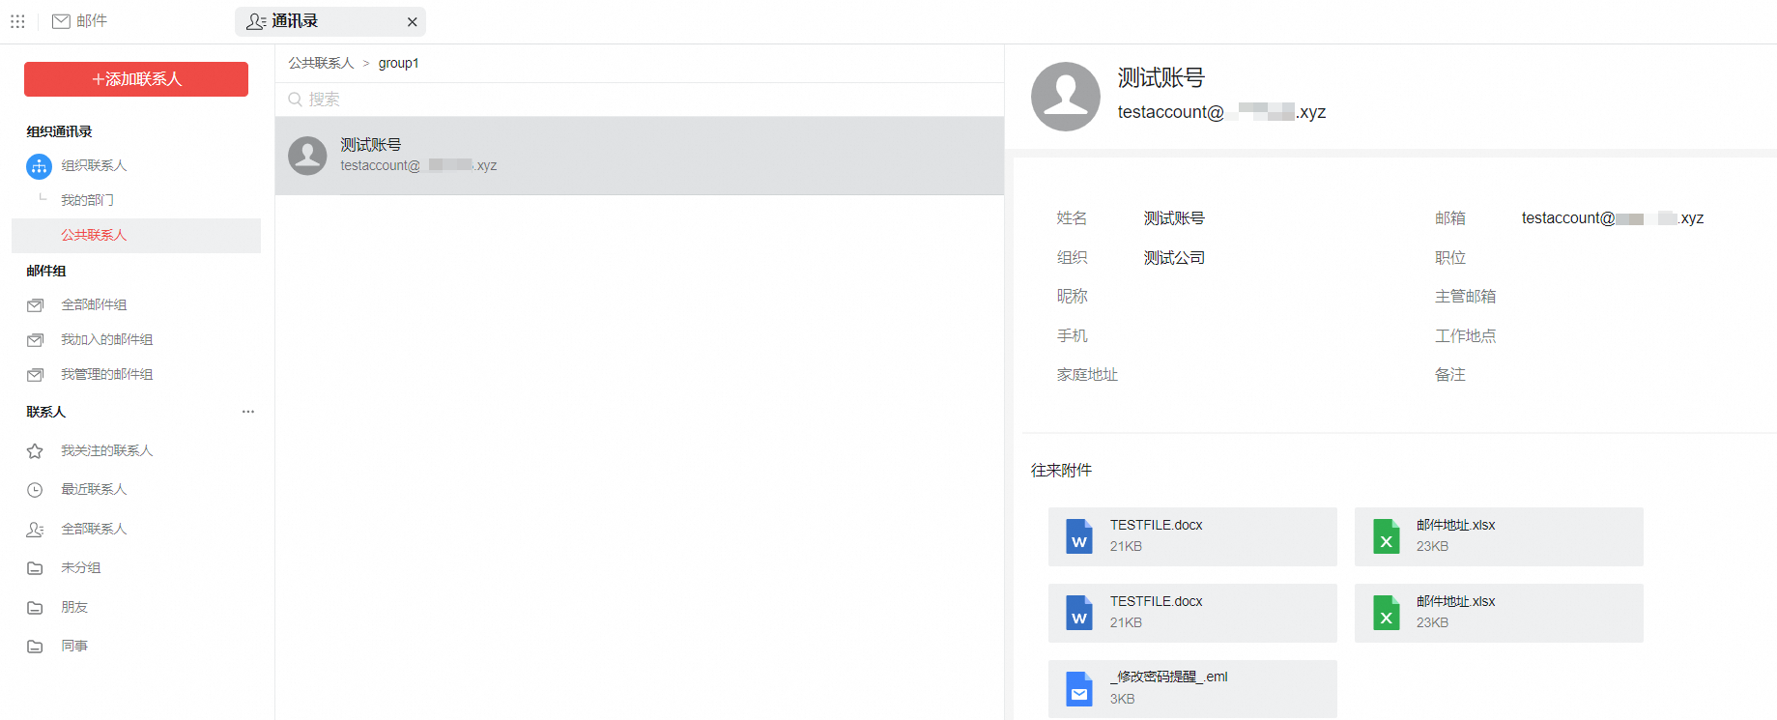
Task: Click 测试公司 organization value
Action: [1174, 258]
